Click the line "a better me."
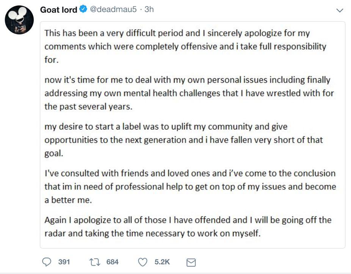The width and height of the screenshot is (351, 274). point(68,200)
